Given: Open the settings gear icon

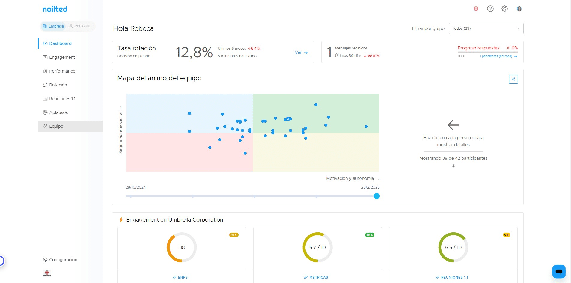Looking at the screenshot, I should click(x=504, y=9).
